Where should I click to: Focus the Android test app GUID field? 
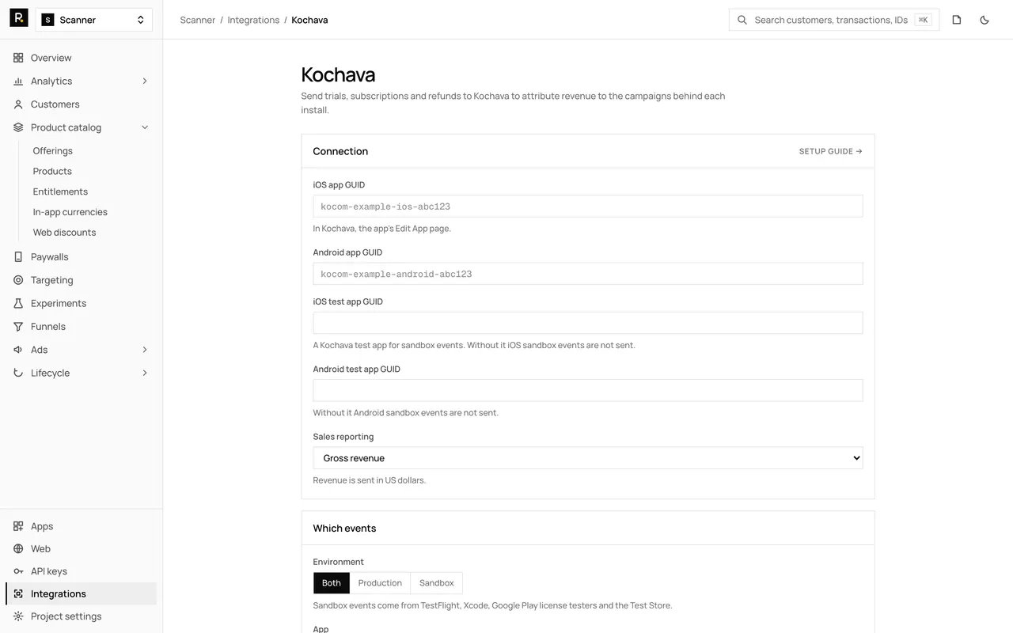588,391
